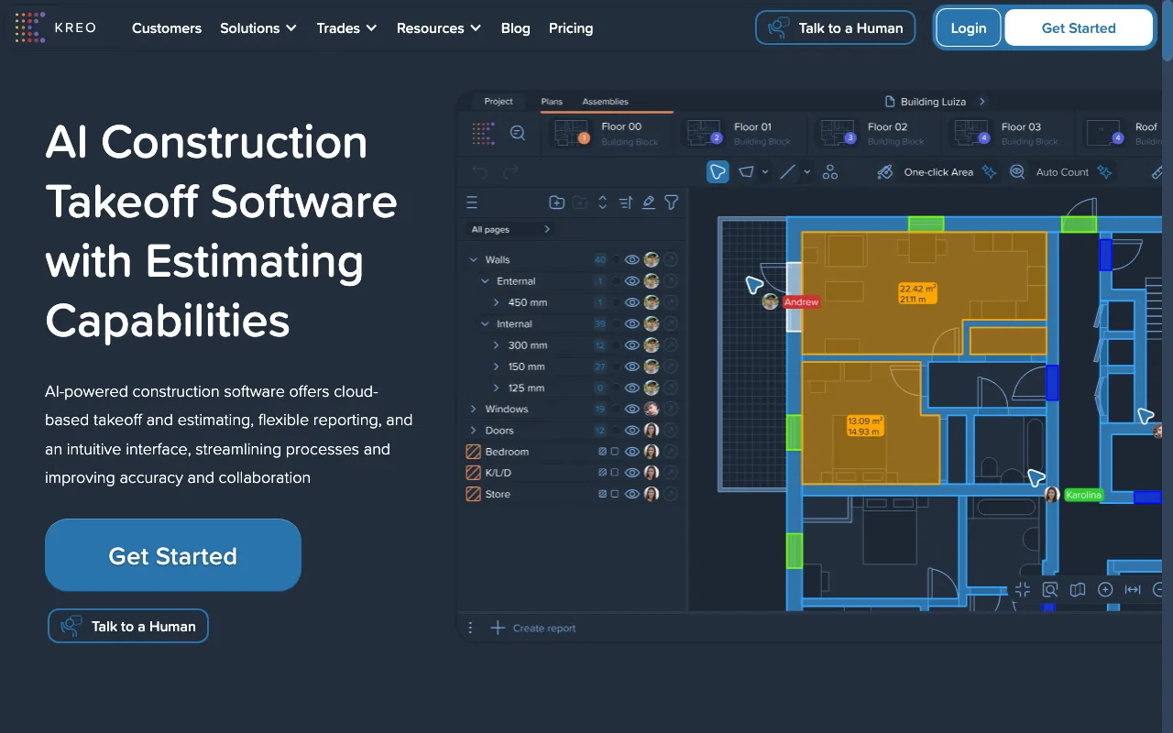Select the pointer selection tool
The image size is (1173, 733).
pos(718,172)
